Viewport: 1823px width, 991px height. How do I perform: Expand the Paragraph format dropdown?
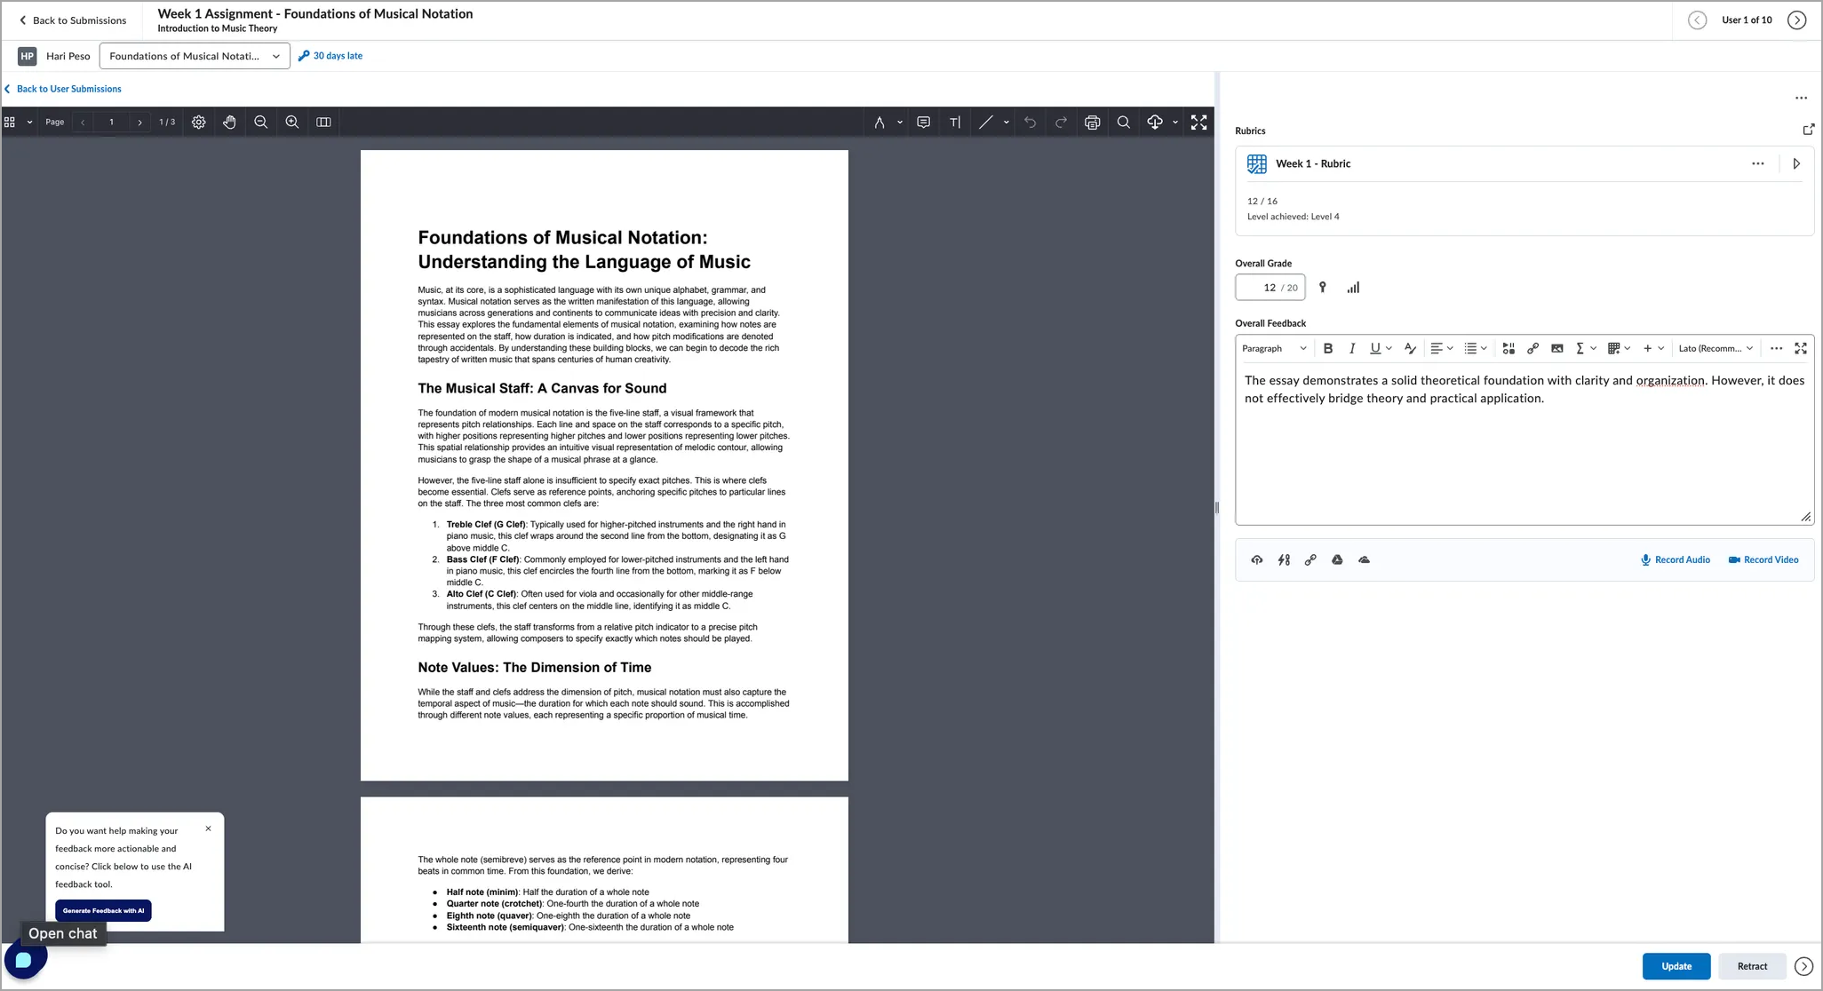click(x=1273, y=349)
